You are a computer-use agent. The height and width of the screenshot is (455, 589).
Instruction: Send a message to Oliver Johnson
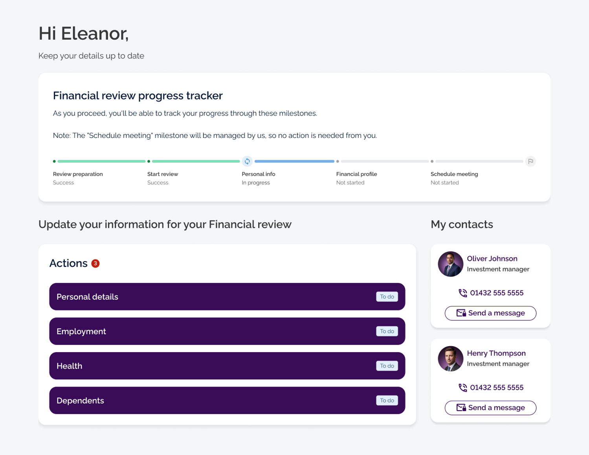(x=490, y=313)
